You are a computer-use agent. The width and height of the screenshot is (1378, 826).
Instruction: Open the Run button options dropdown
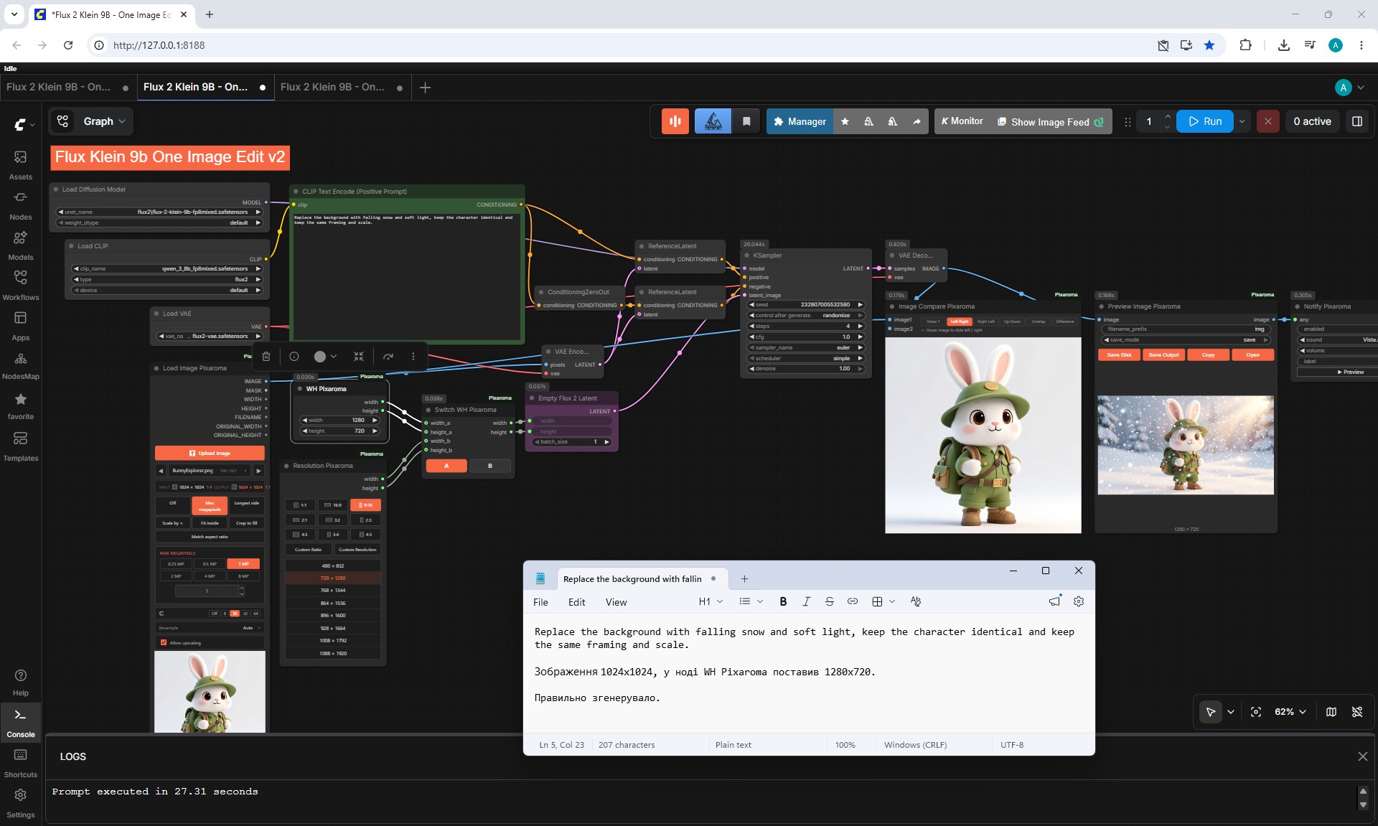click(x=1242, y=121)
